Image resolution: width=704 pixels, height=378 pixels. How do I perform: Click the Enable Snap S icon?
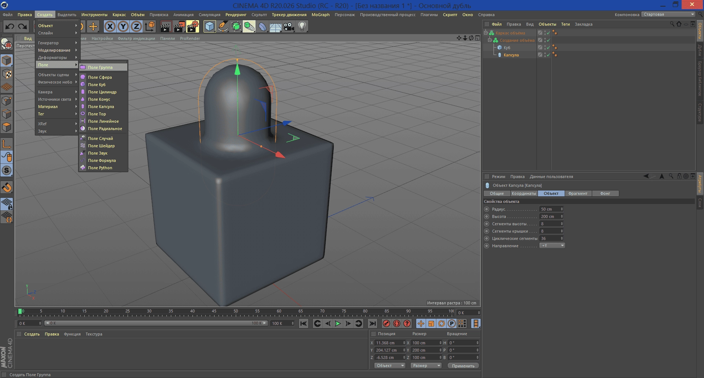click(x=7, y=171)
